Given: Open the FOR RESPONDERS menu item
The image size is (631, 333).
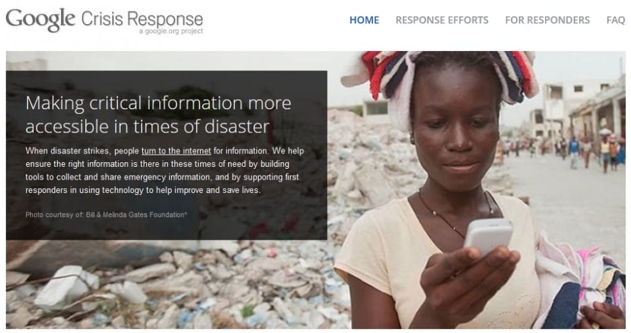Looking at the screenshot, I should tap(547, 20).
